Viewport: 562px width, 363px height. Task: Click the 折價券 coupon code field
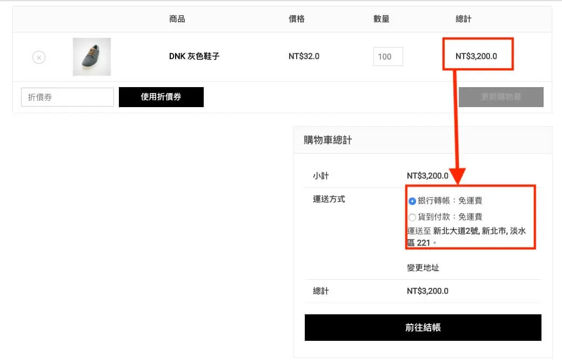point(68,97)
